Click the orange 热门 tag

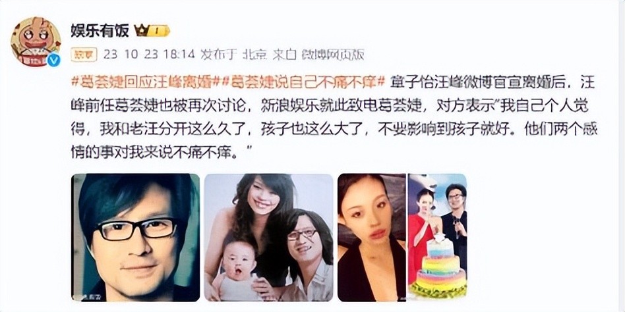[84, 55]
